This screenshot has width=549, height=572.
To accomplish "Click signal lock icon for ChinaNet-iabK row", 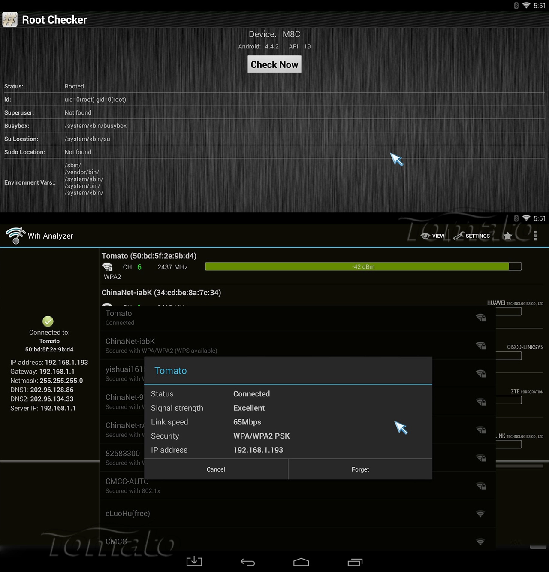I will [x=481, y=345].
